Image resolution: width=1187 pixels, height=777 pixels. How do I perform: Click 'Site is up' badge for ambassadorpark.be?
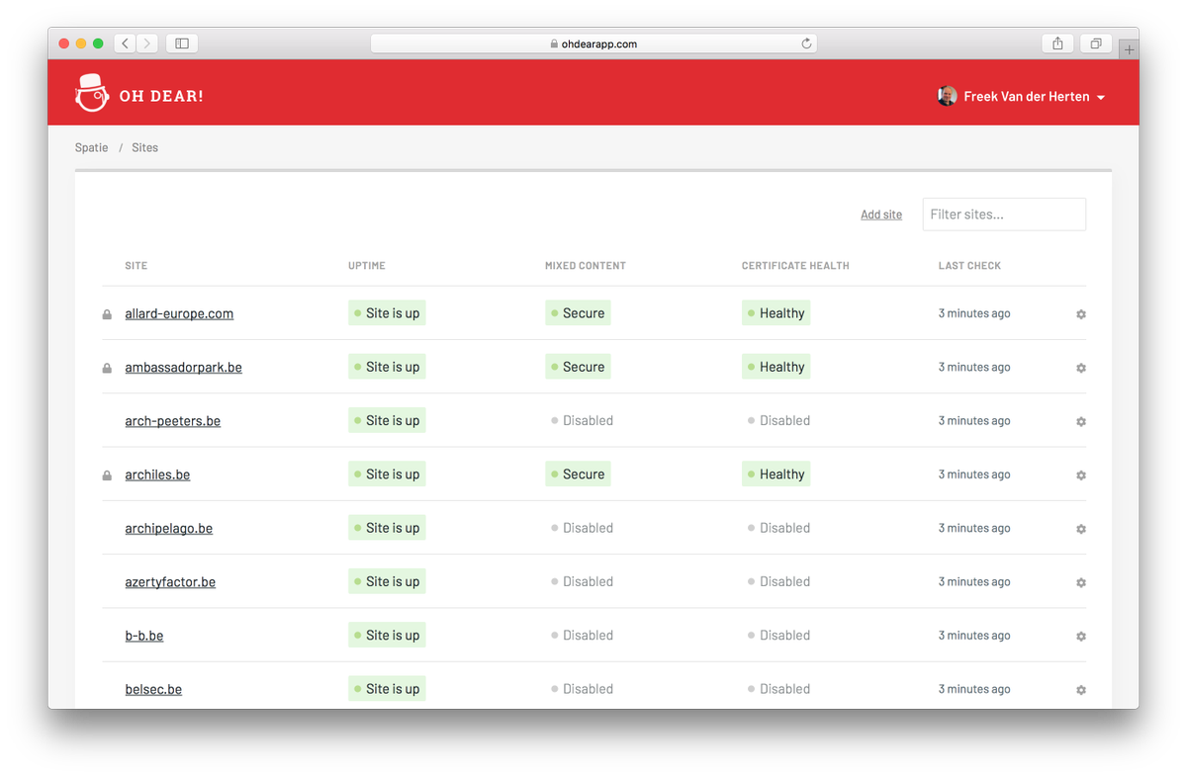click(387, 367)
